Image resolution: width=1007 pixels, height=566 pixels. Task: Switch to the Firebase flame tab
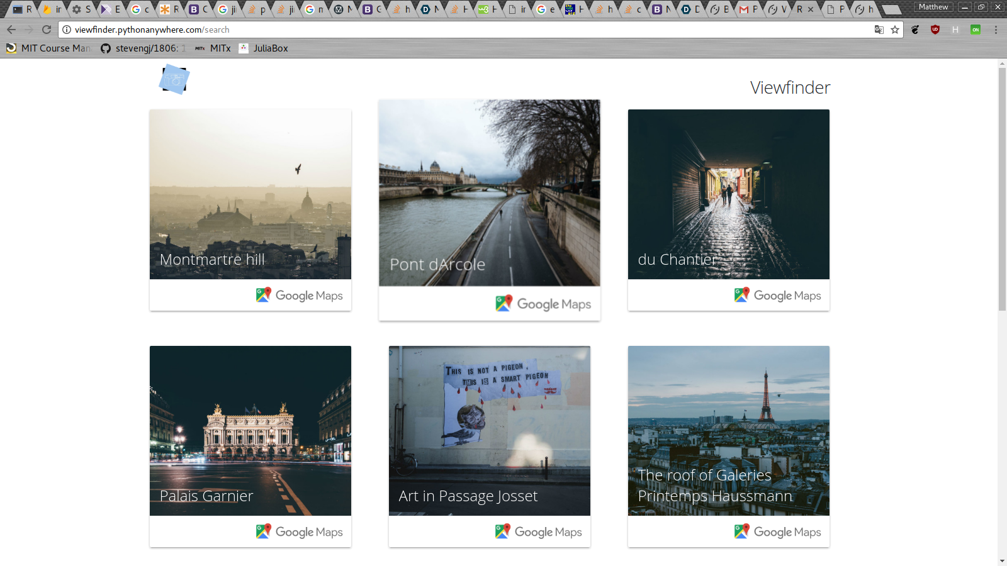coord(52,9)
